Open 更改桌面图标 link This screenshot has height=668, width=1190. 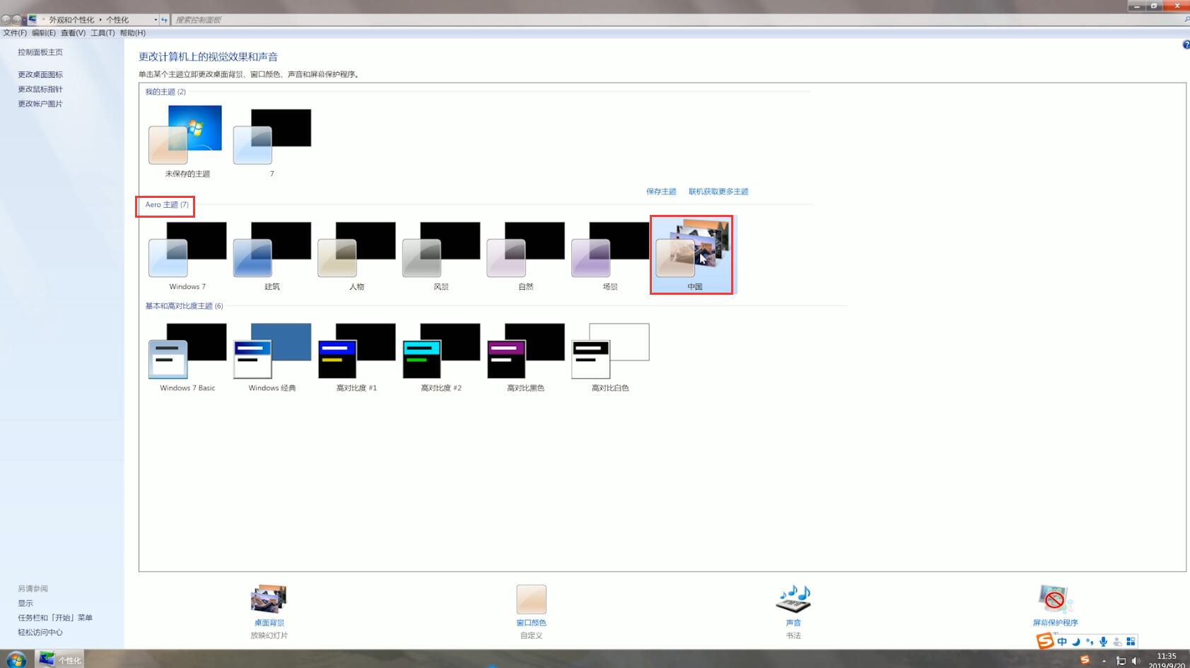tap(40, 74)
